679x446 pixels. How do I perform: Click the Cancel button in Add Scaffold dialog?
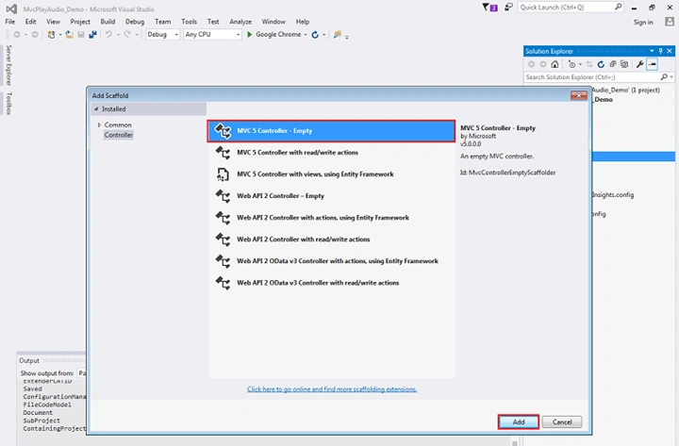point(562,421)
